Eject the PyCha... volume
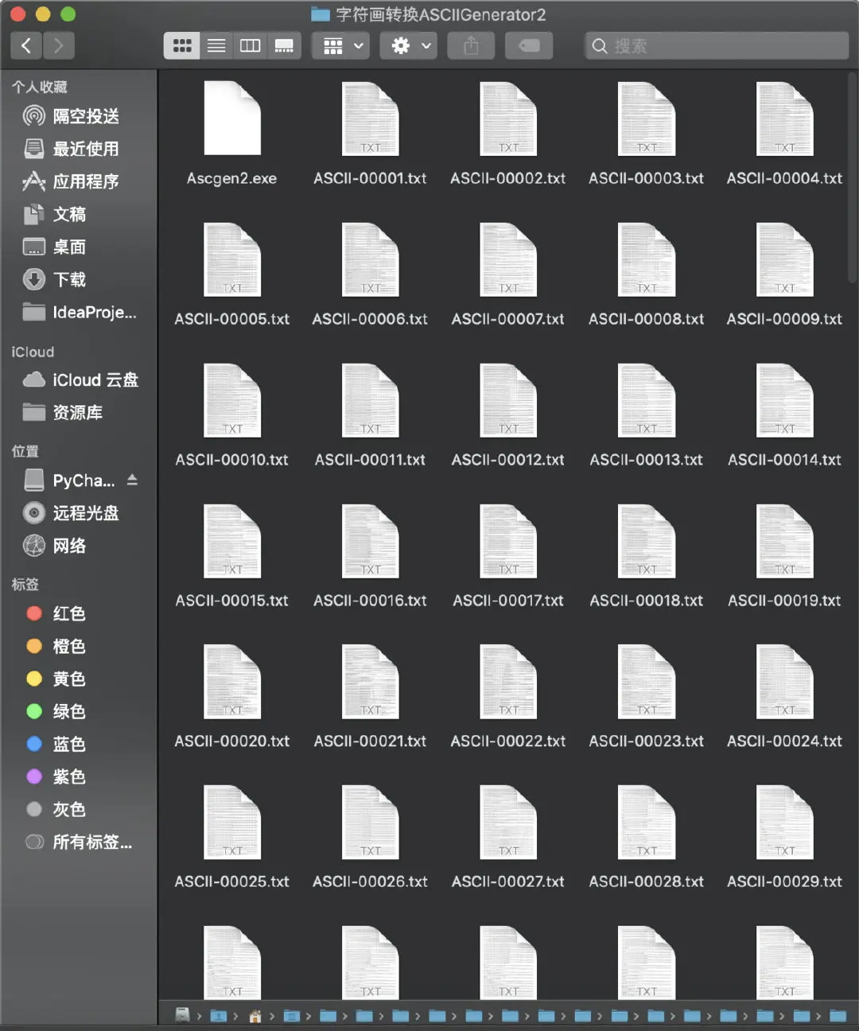 pyautogui.click(x=132, y=480)
